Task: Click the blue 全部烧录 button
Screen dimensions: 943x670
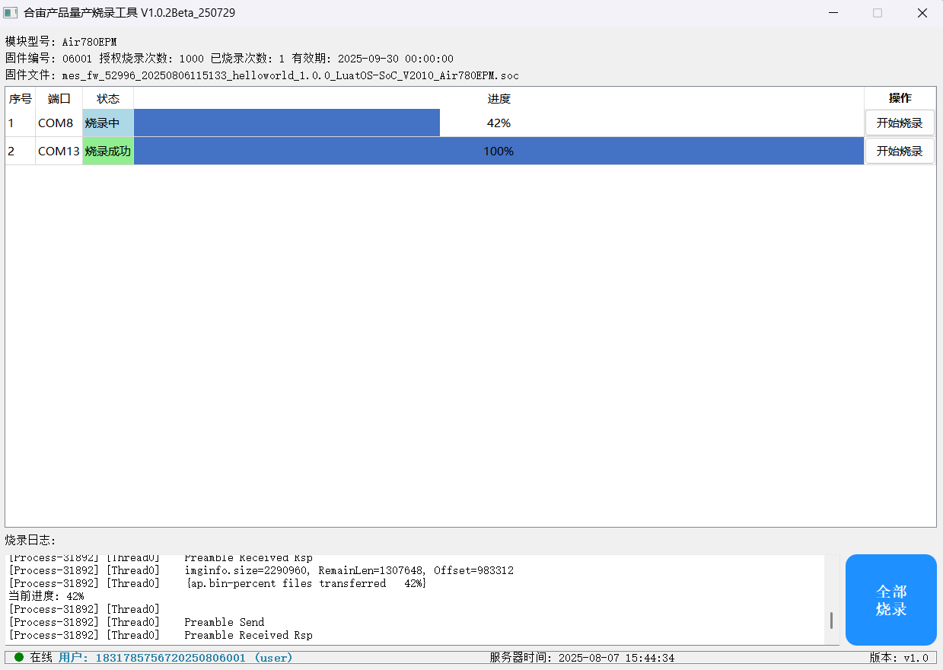Action: (890, 600)
